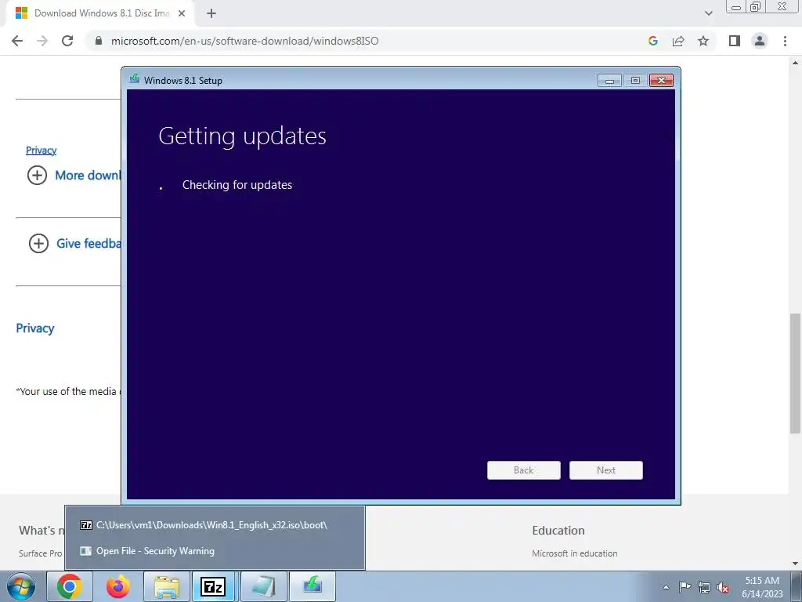Maximize the Windows 8.1 Setup window

(x=635, y=81)
